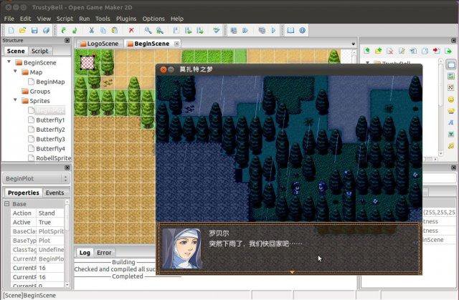The width and height of the screenshot is (459, 300).
Task: Click the Save floppy disk toolbar icon
Action: (34, 30)
